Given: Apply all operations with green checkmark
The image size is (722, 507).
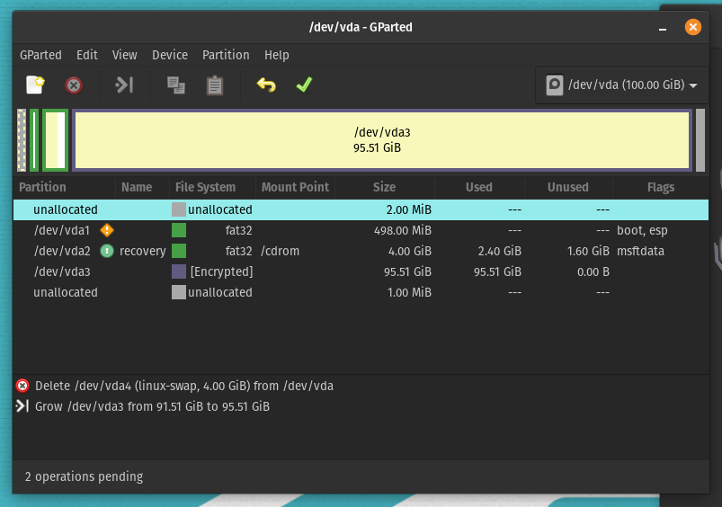Looking at the screenshot, I should click(304, 85).
